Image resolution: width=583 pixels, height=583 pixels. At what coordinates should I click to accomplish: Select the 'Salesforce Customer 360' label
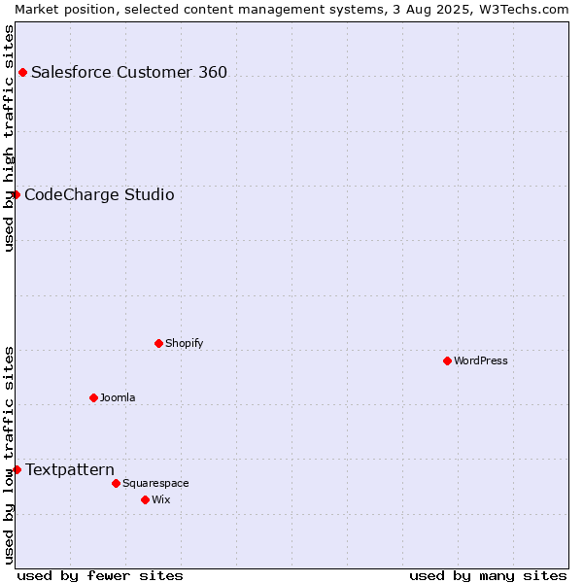(x=129, y=73)
